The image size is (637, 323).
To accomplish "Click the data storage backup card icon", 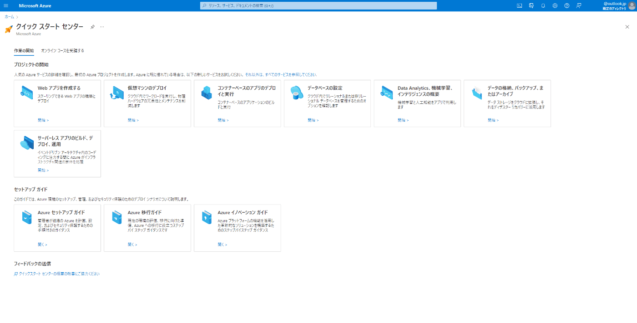I will click(476, 93).
